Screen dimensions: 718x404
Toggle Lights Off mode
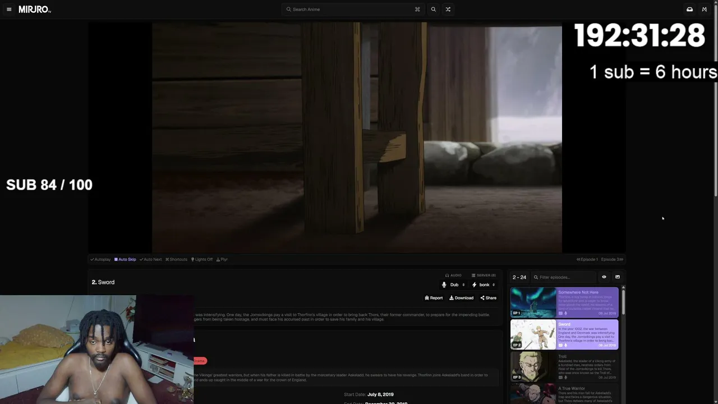pos(202,259)
